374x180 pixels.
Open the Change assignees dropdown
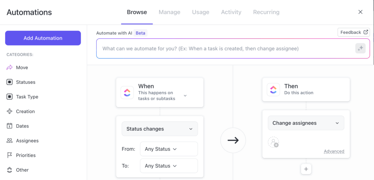tap(306, 123)
